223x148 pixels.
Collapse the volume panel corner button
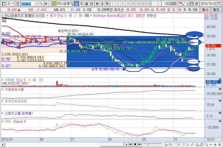(x=220, y=80)
